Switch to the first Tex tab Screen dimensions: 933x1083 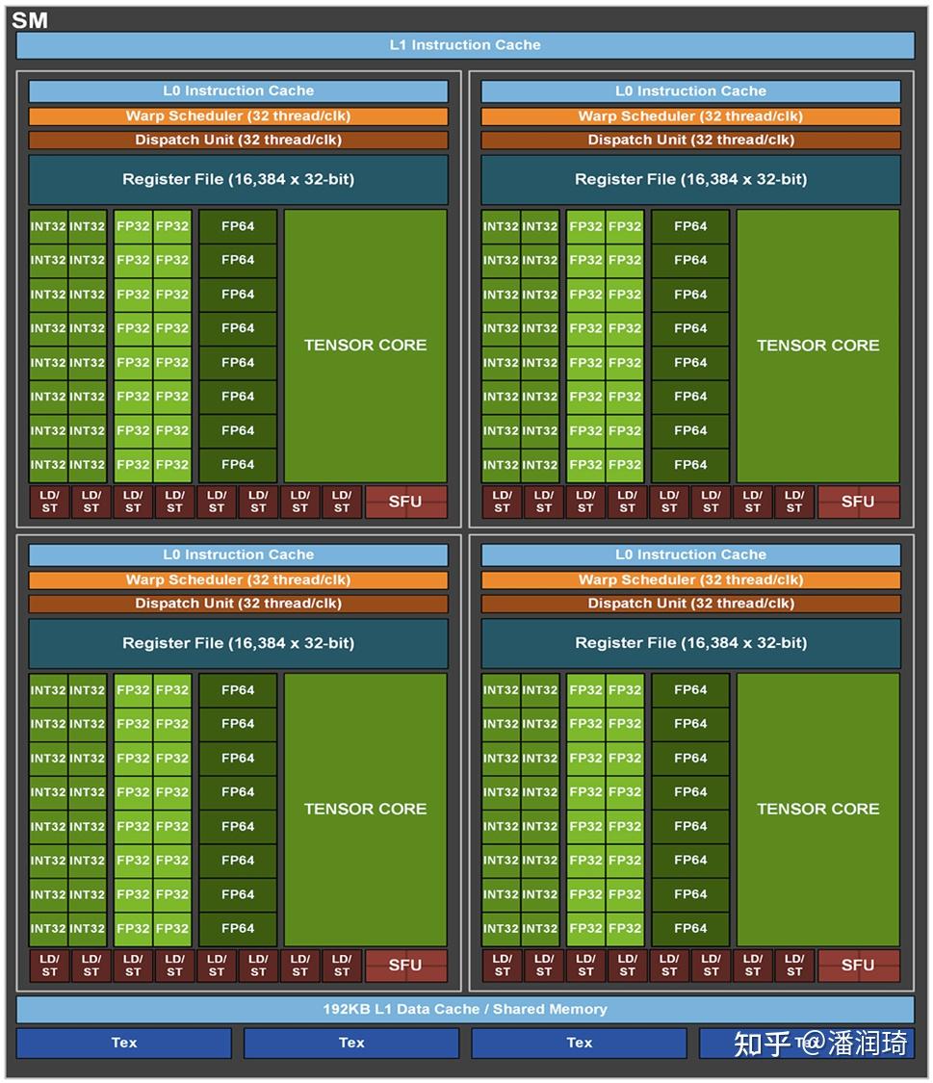122,1043
